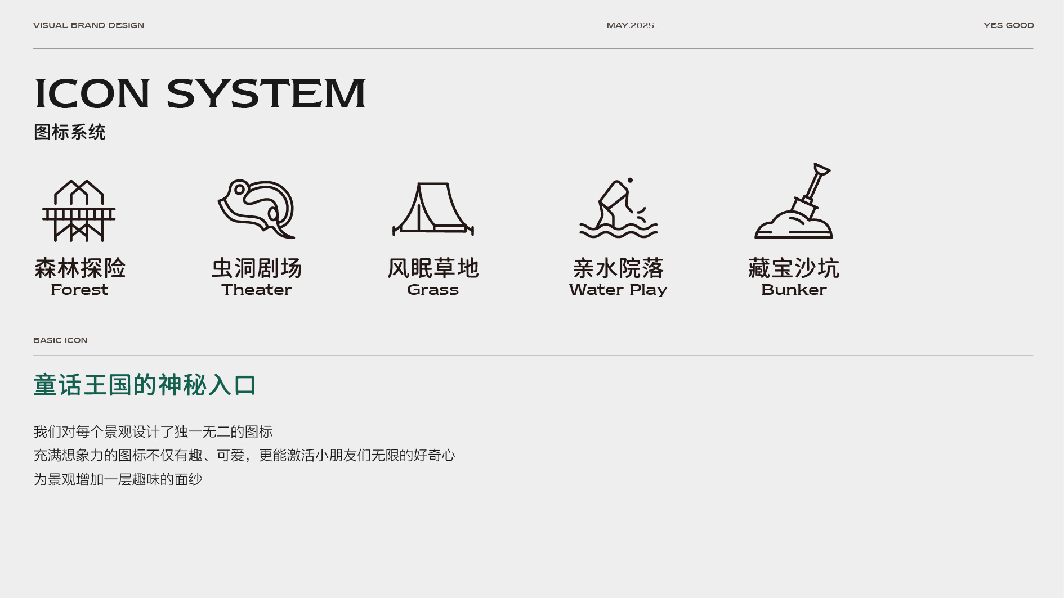Select the VISUAL BRAND DESIGN header text

click(x=88, y=25)
